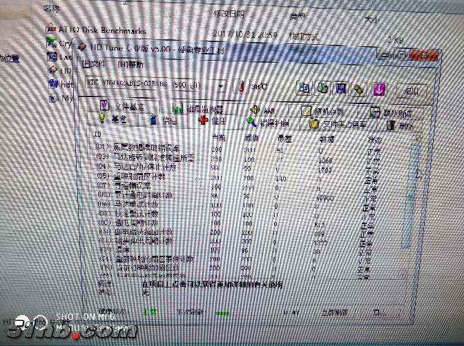
Task: Select the (07) 寻道错误率 row
Action: click(238, 187)
